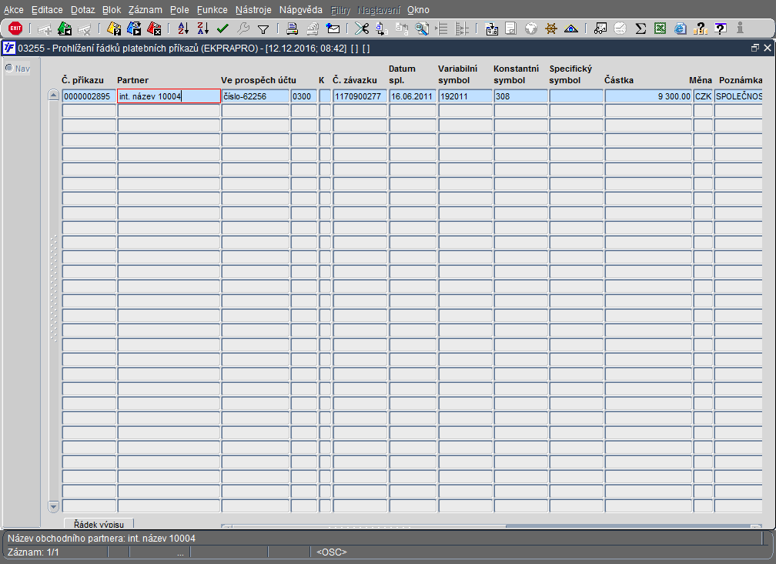Click the bank code field 0300
This screenshot has width=776, height=564.
pyautogui.click(x=304, y=96)
